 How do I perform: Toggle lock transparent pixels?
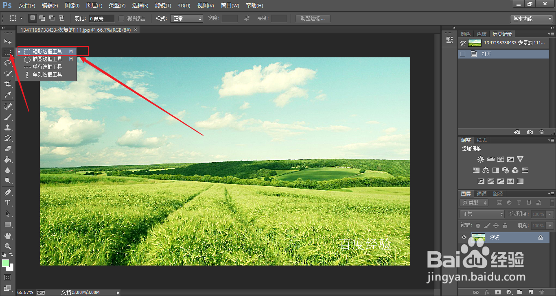point(478,226)
